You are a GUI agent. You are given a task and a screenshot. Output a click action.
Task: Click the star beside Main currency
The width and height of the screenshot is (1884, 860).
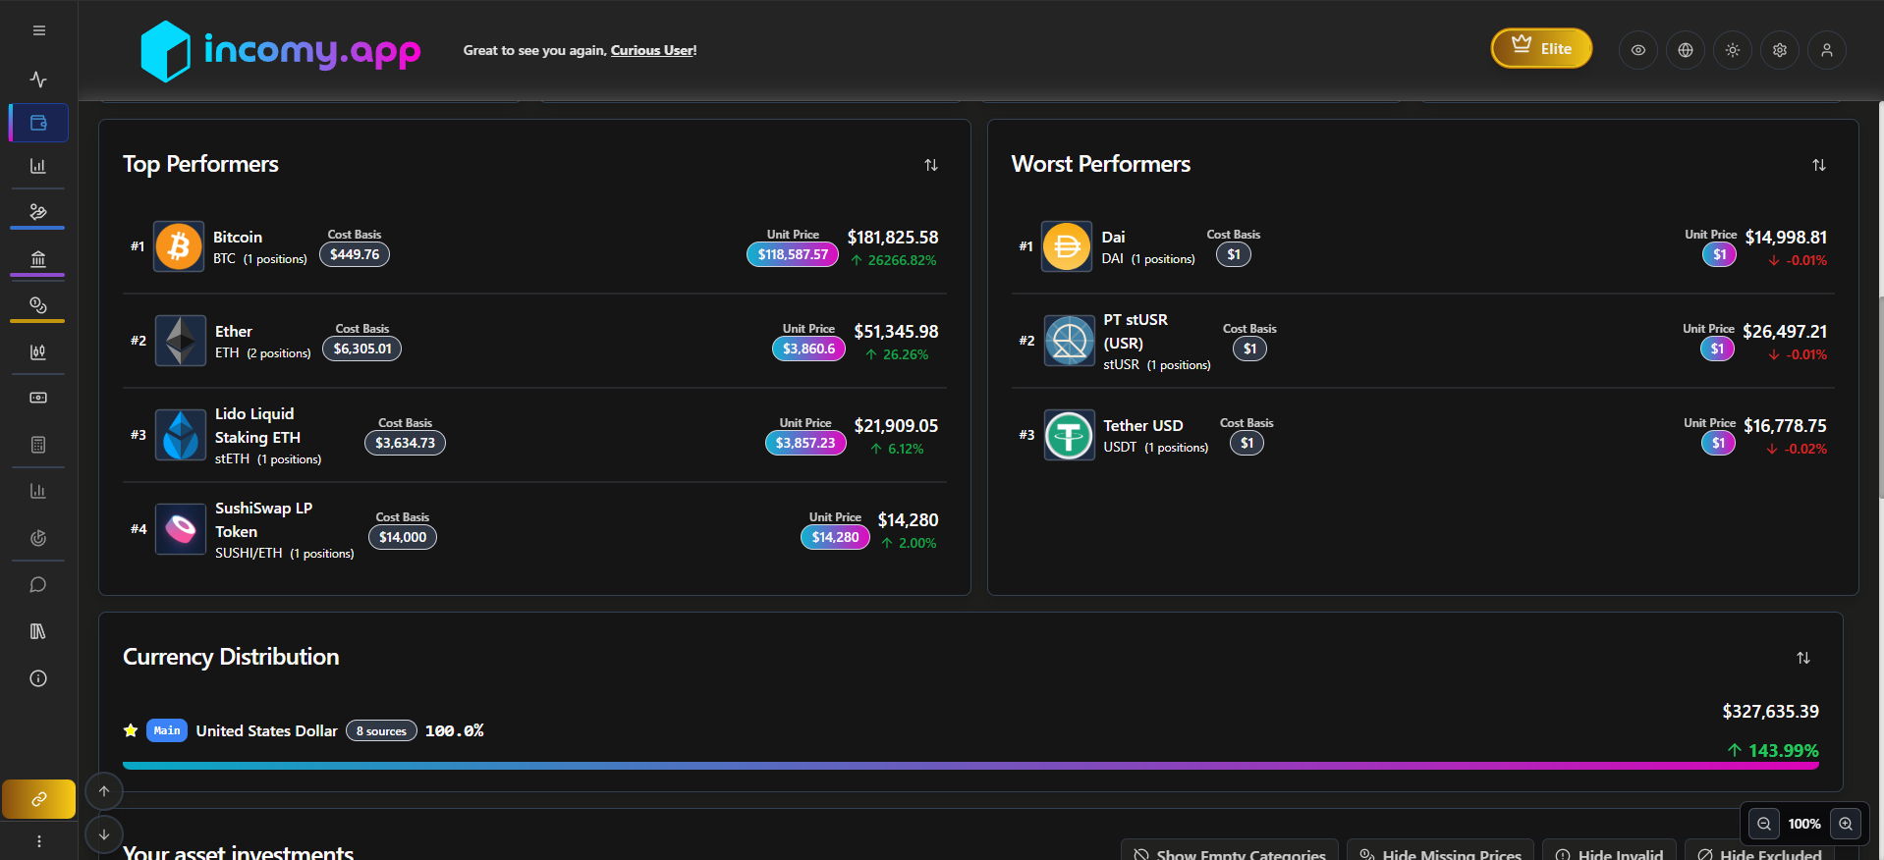(x=131, y=730)
